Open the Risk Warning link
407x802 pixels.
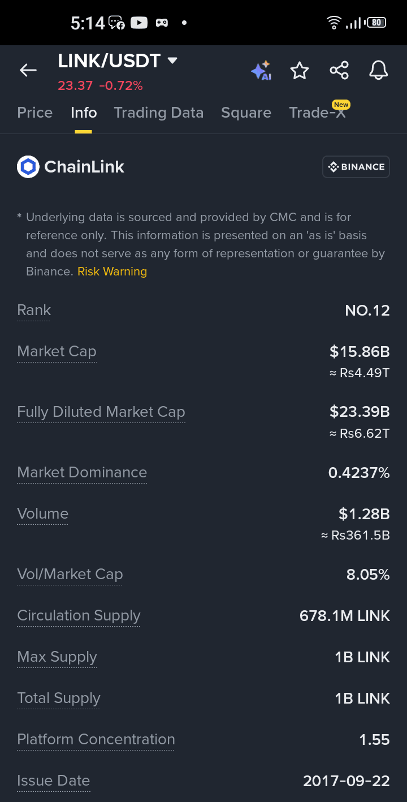pos(112,271)
